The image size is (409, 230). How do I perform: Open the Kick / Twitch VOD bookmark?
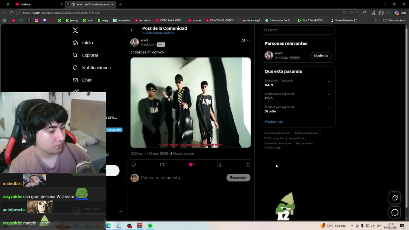pyautogui.click(x=311, y=20)
